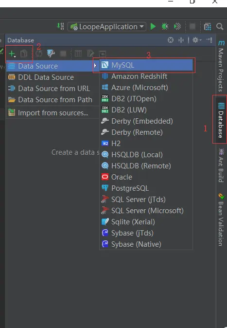Select PostgreSQL data source

[x=146, y=188]
